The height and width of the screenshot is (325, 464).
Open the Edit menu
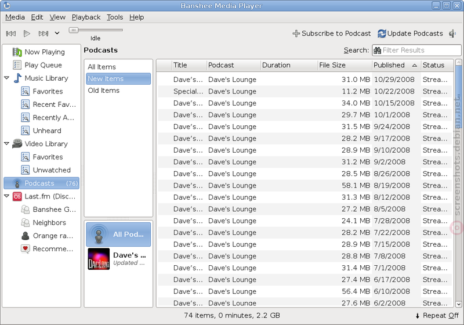click(x=37, y=17)
